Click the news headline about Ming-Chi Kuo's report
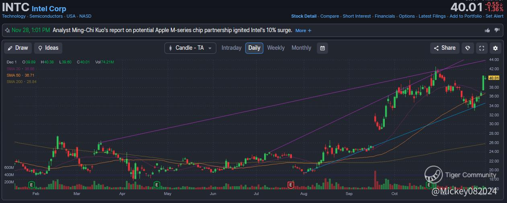Screen dimensions: 507x203 (x=172, y=30)
